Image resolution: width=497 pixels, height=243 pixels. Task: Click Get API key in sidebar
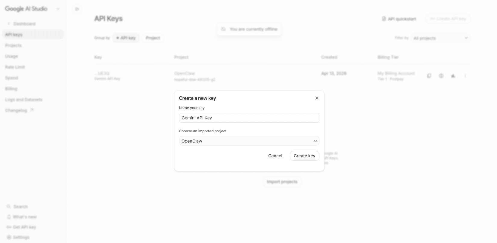(21, 227)
